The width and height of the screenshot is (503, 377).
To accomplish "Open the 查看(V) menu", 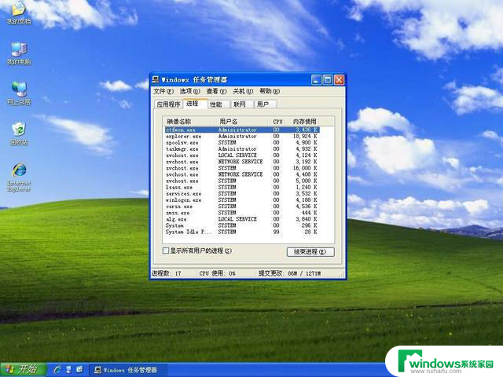I will click(x=216, y=91).
